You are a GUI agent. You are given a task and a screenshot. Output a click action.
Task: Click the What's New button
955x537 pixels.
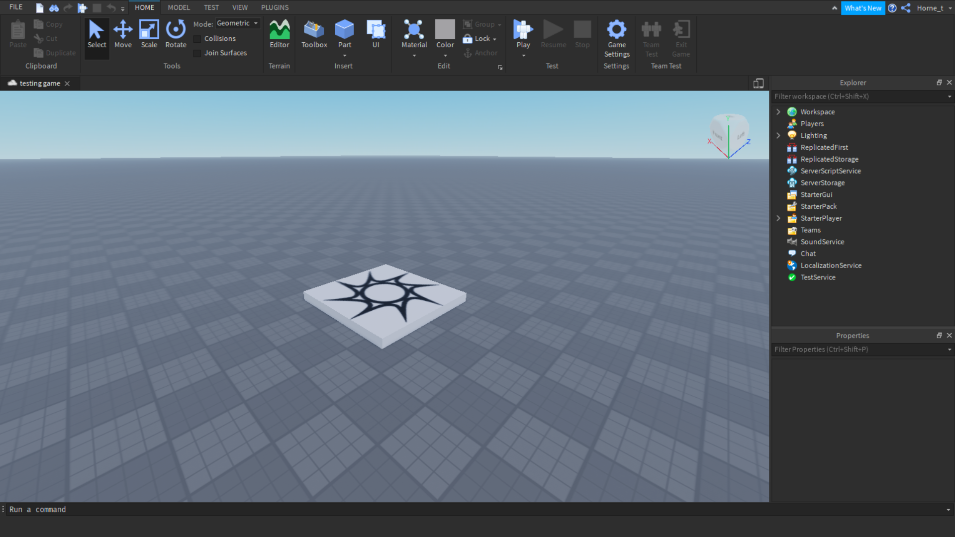tap(862, 8)
